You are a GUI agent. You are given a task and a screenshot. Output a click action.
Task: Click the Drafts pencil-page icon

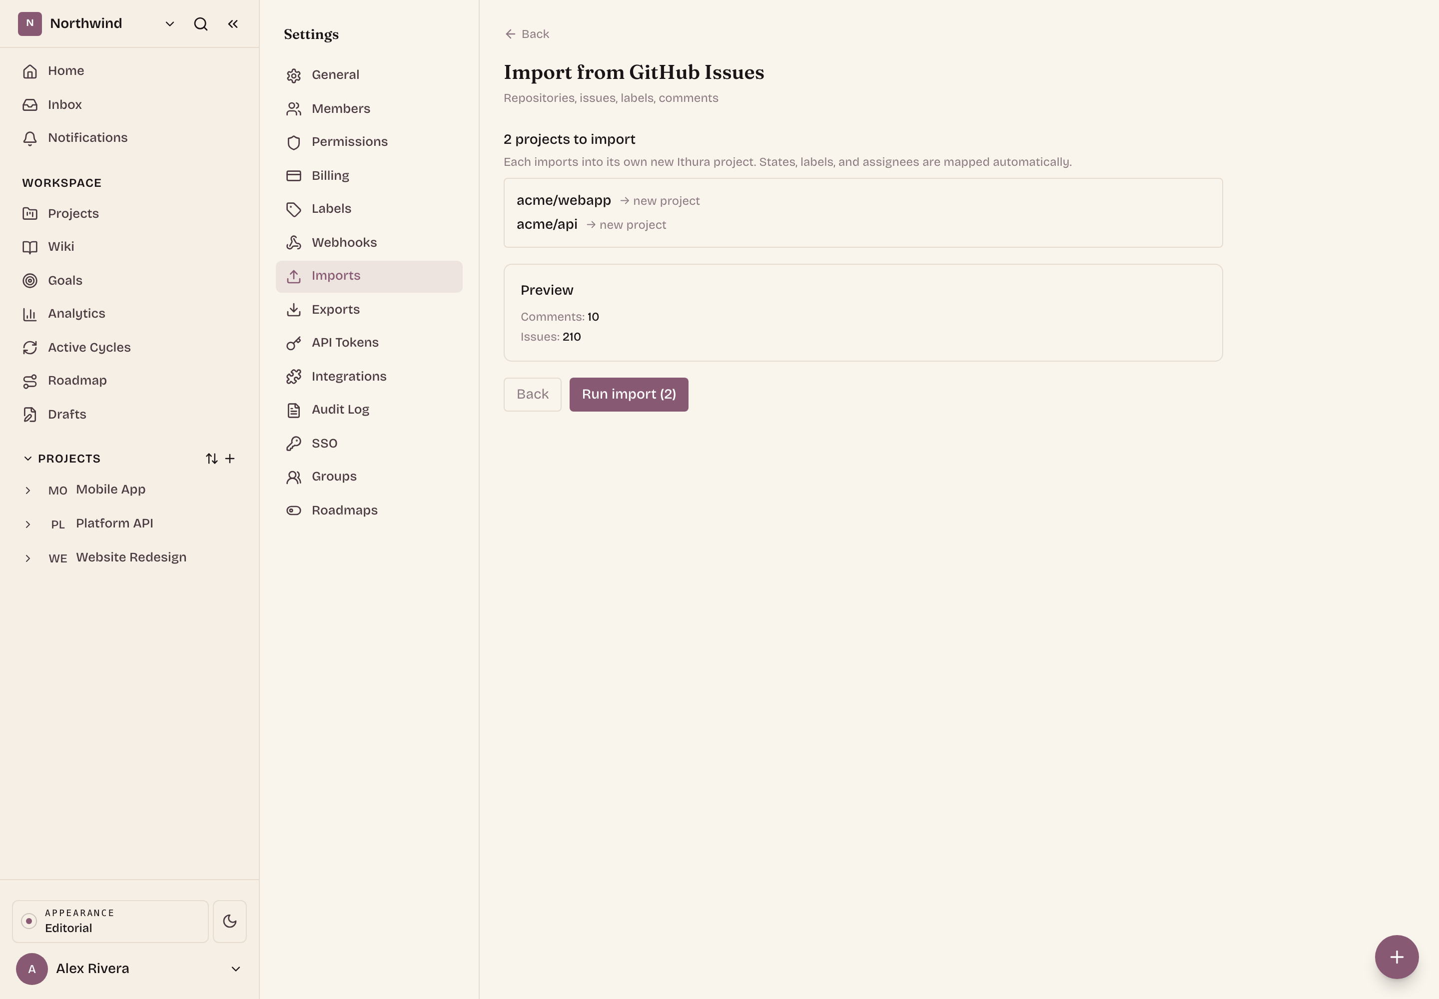[30, 415]
